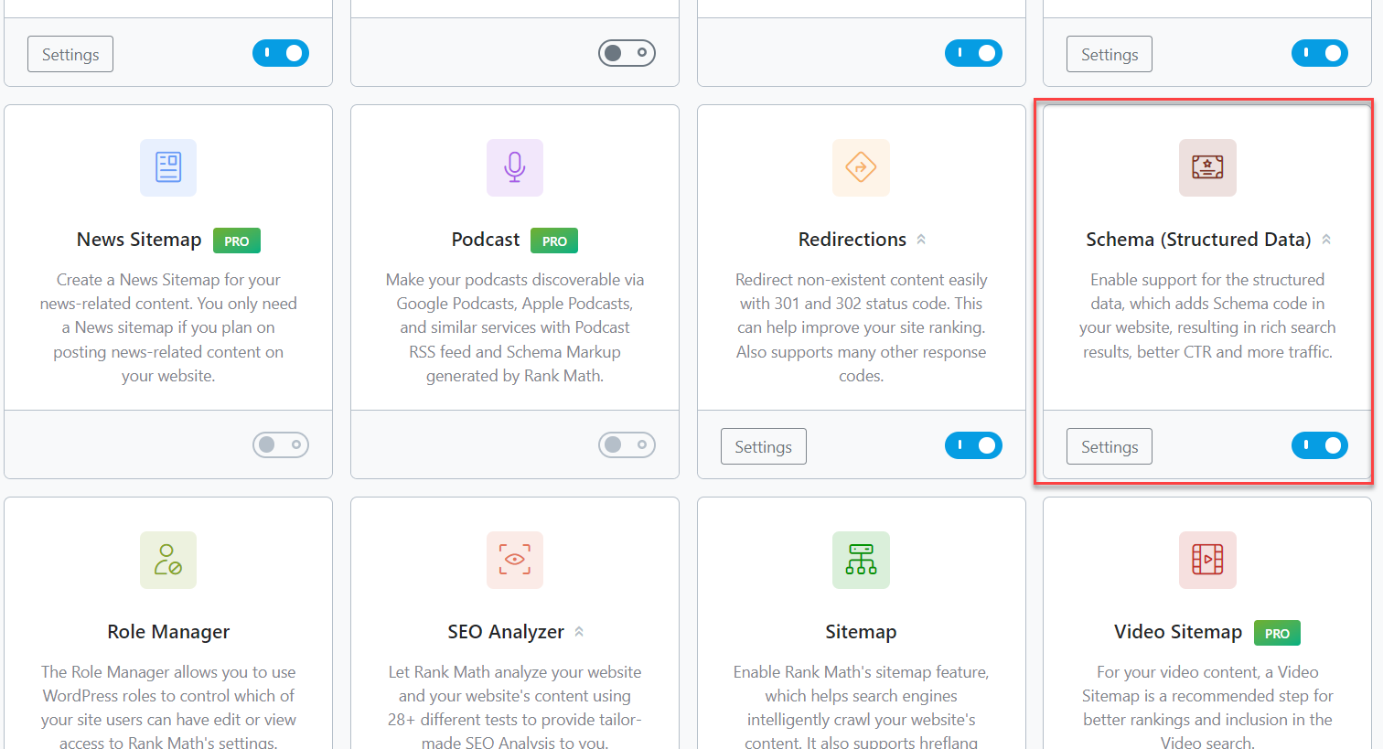
Task: Click the chevron beside SEO Analyzer title
Action: [x=579, y=632]
